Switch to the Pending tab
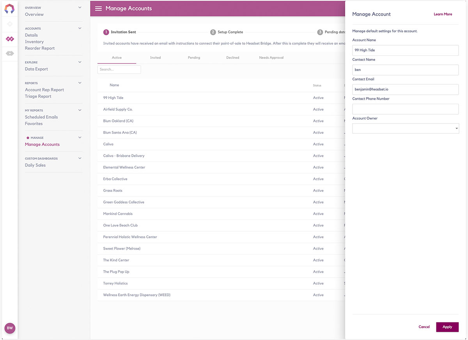 (x=194, y=58)
